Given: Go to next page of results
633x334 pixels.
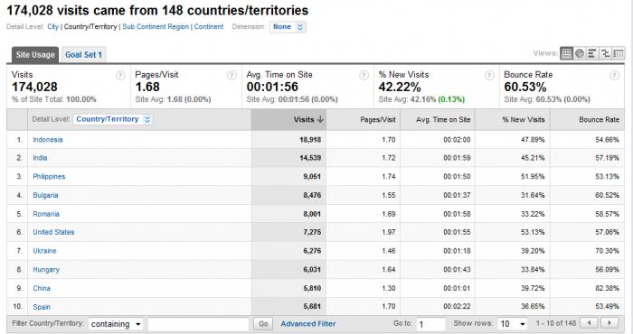Looking at the screenshot, I should [609, 323].
